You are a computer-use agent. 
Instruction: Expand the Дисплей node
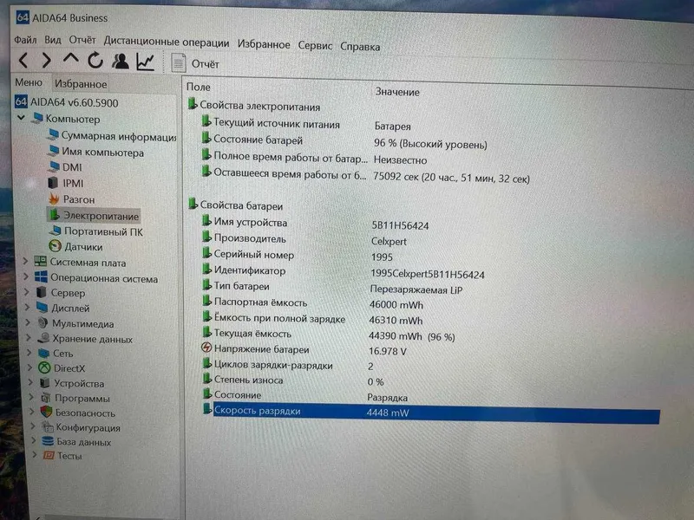click(x=28, y=308)
